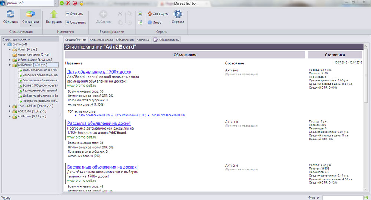Select AddStudio [10,6 у.е.] campaign
Viewport: 371px width, 200px height.
click(x=32, y=111)
